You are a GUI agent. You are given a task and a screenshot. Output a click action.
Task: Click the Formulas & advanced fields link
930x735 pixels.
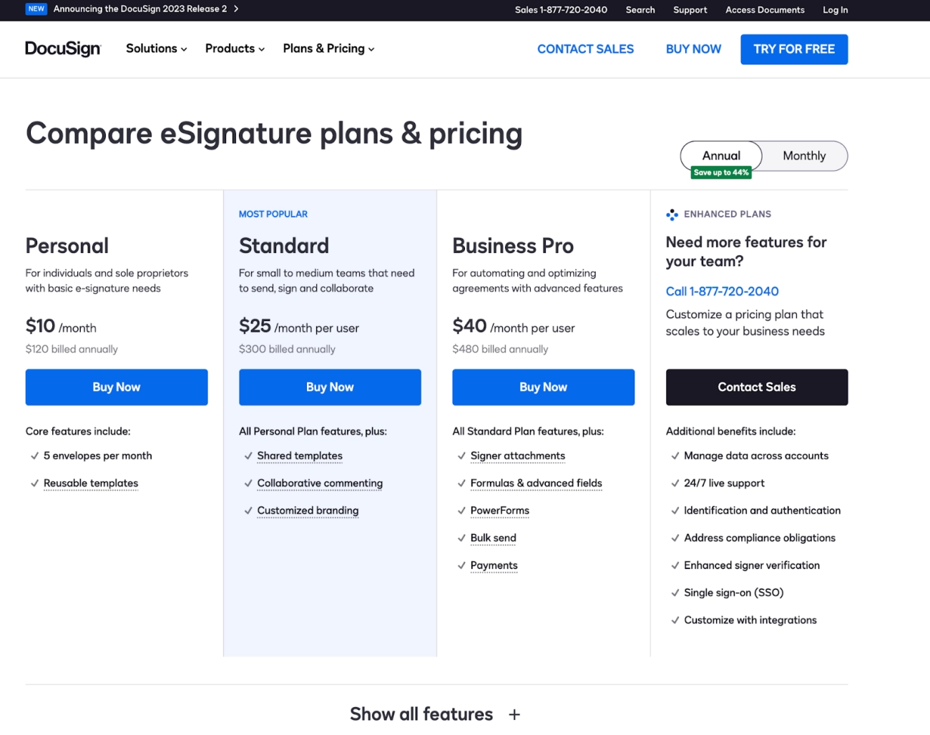536,483
